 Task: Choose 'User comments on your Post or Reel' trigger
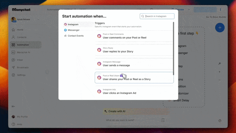[x=134, y=36]
